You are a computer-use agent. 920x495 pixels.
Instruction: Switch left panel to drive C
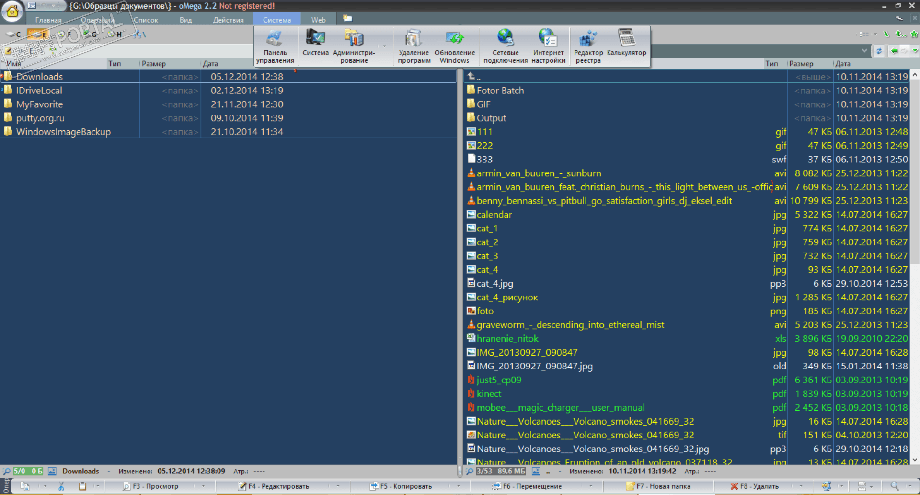coord(13,35)
